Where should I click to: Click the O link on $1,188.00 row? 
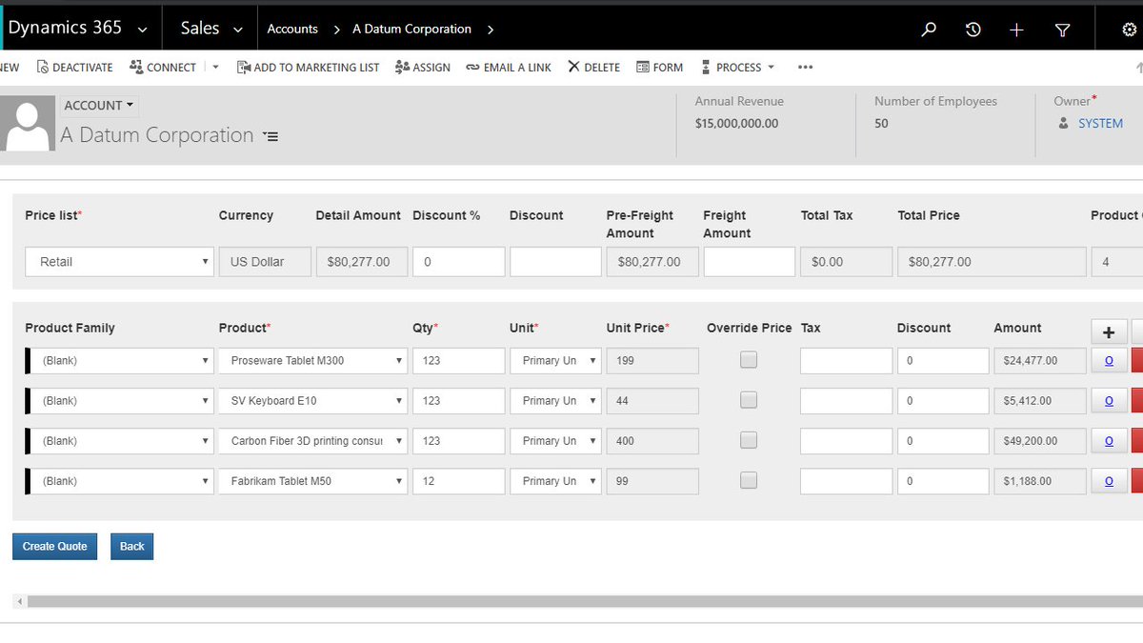click(1109, 481)
